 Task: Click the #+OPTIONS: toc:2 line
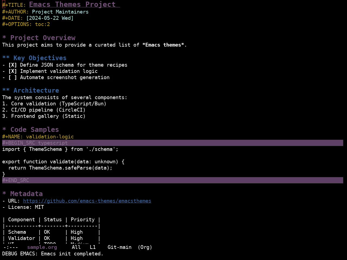pos(26,24)
